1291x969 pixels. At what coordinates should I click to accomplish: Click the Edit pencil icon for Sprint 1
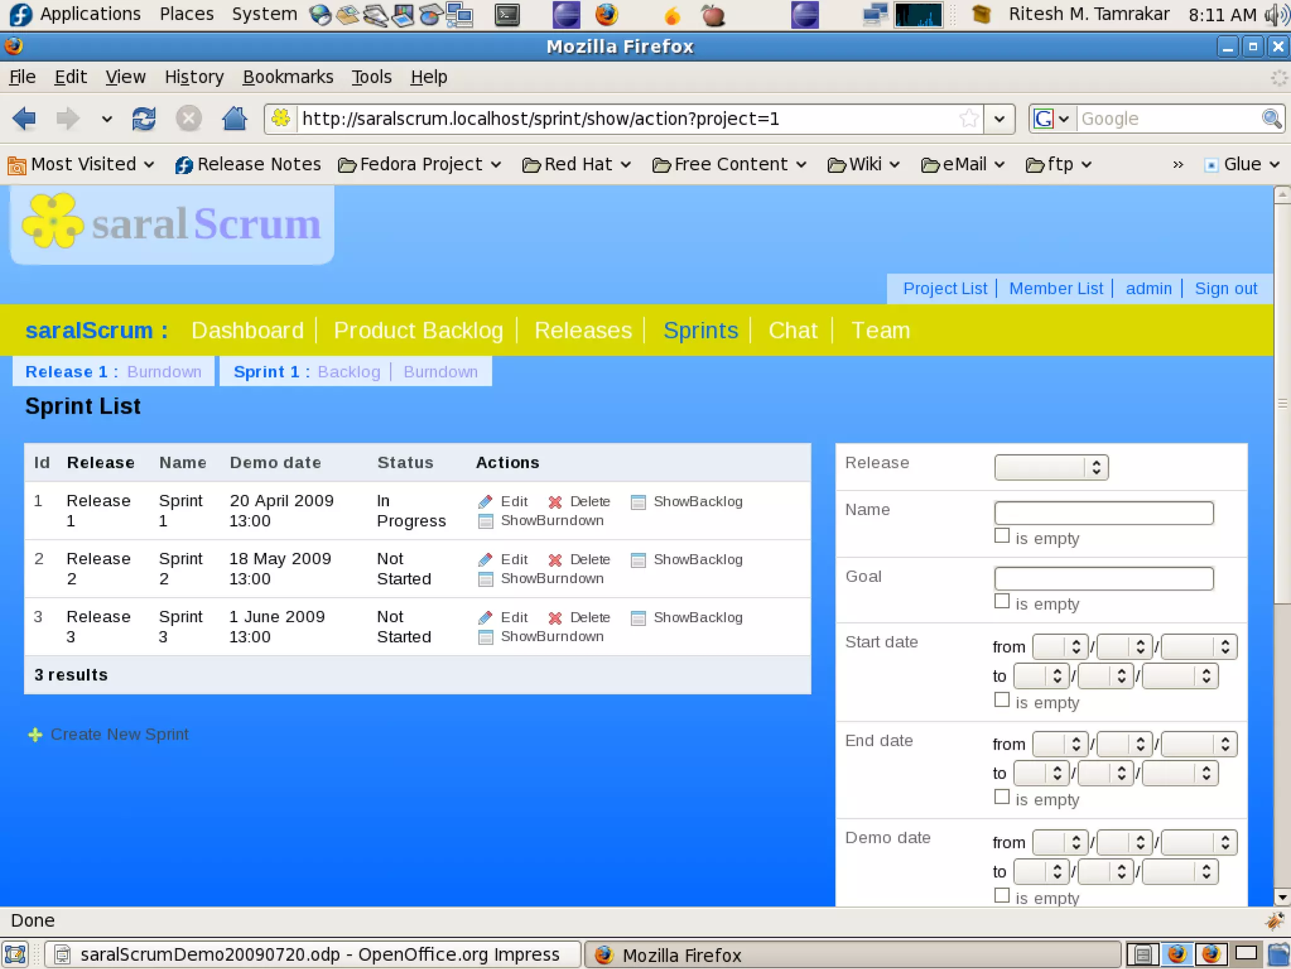point(485,502)
